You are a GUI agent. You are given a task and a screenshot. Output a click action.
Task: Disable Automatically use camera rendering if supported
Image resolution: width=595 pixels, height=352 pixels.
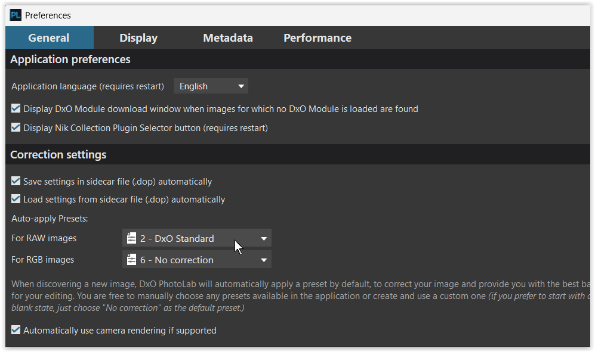(x=16, y=330)
